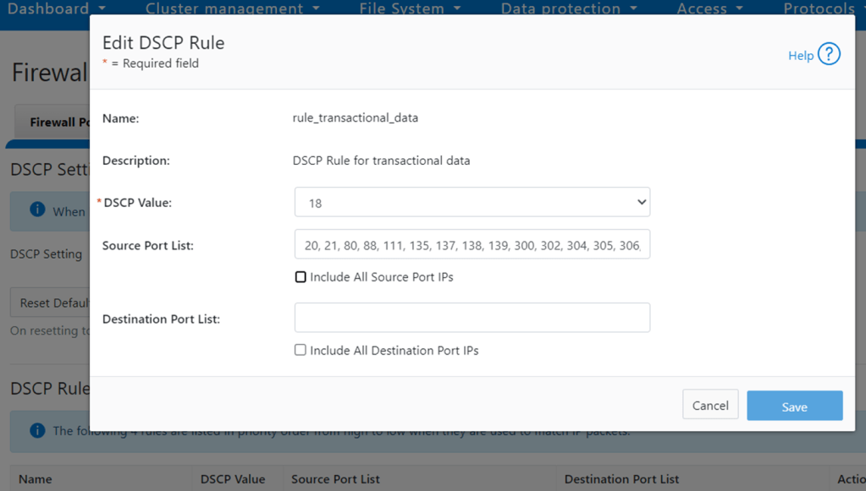Click the info icon in DSCP Settings notice
866x491 pixels.
(37, 210)
